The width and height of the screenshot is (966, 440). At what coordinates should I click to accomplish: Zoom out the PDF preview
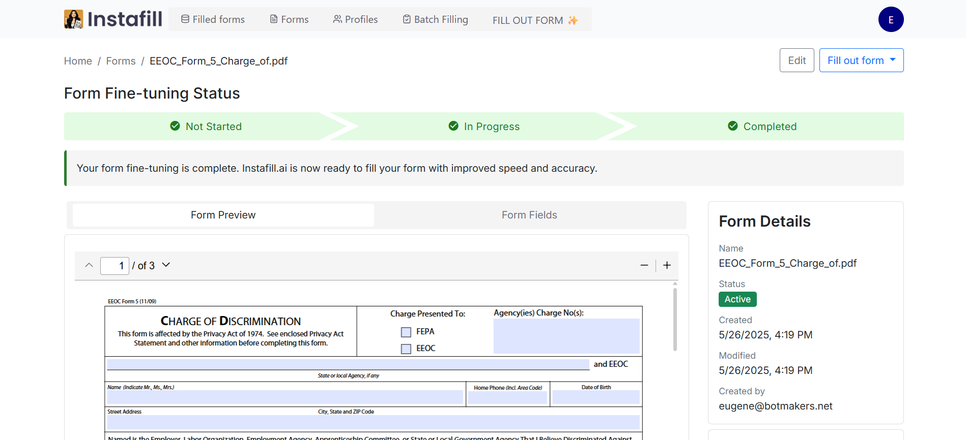point(644,265)
